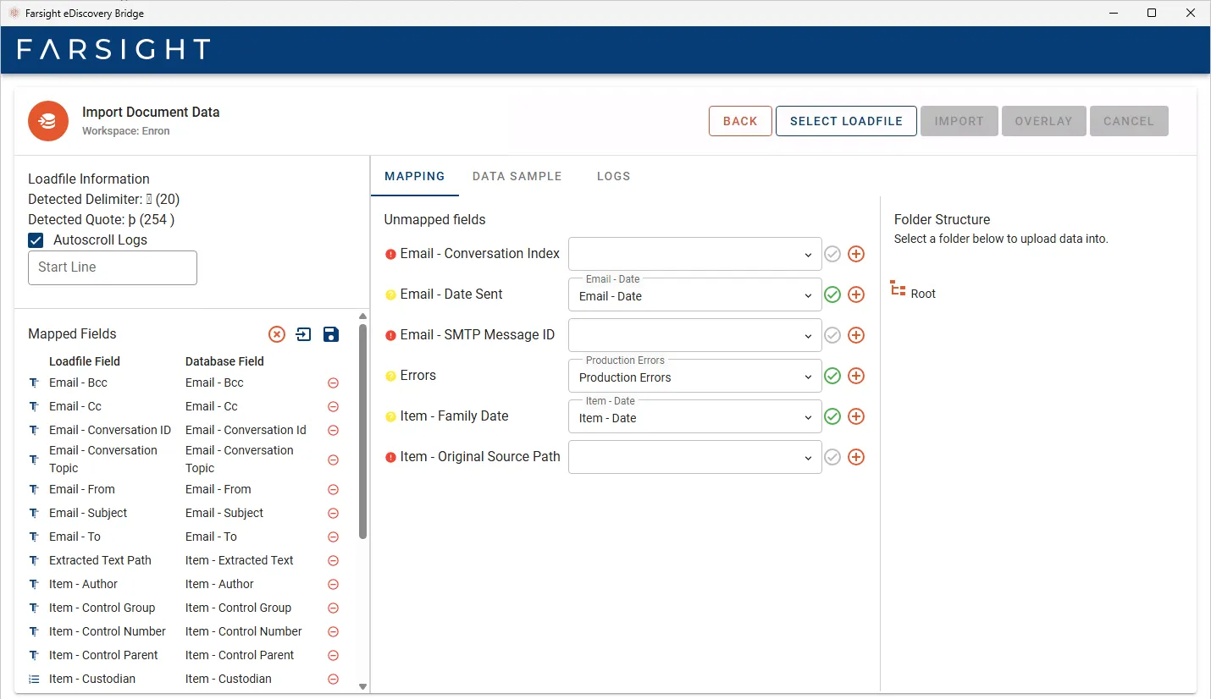Remove the Email - Subject mapping

click(333, 514)
